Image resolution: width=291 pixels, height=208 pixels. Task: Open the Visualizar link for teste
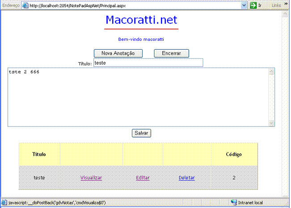click(91, 178)
